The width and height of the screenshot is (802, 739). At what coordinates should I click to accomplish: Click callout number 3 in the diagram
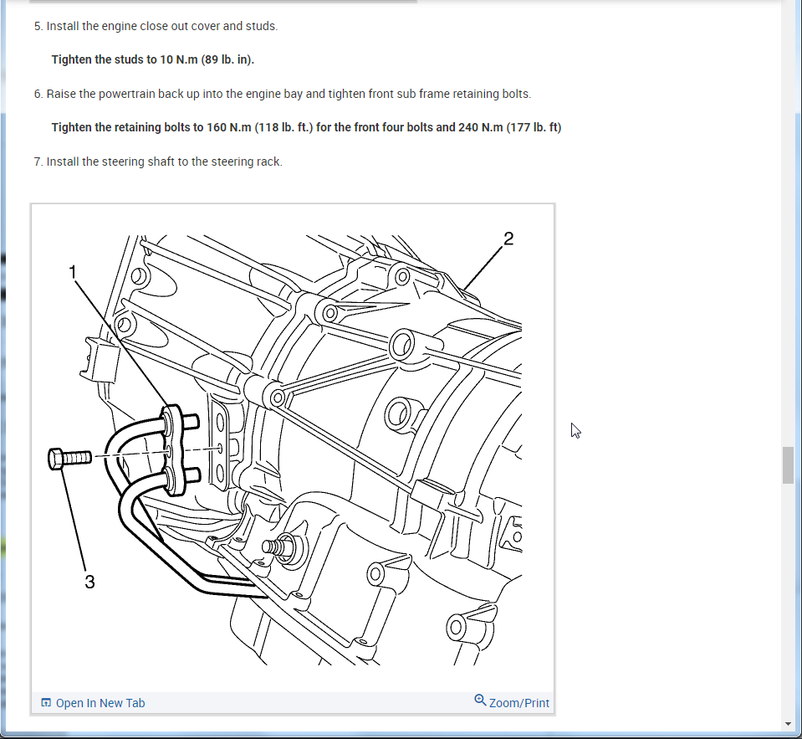pos(89,582)
